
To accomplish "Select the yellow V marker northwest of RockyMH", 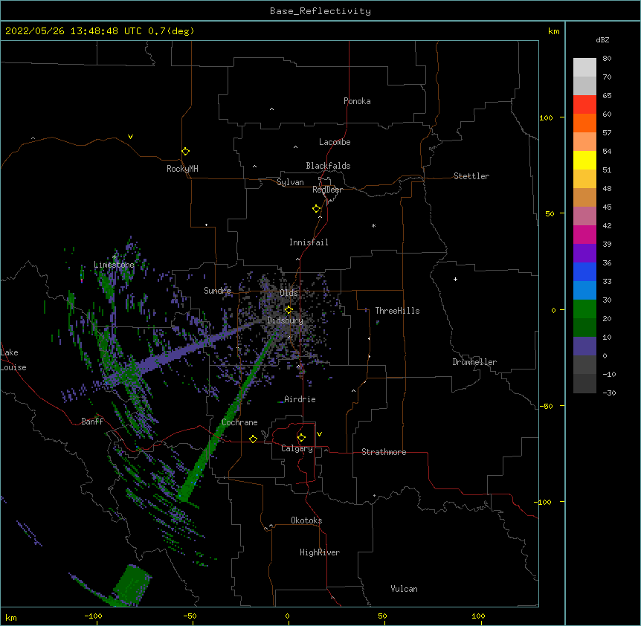I will 130,137.
